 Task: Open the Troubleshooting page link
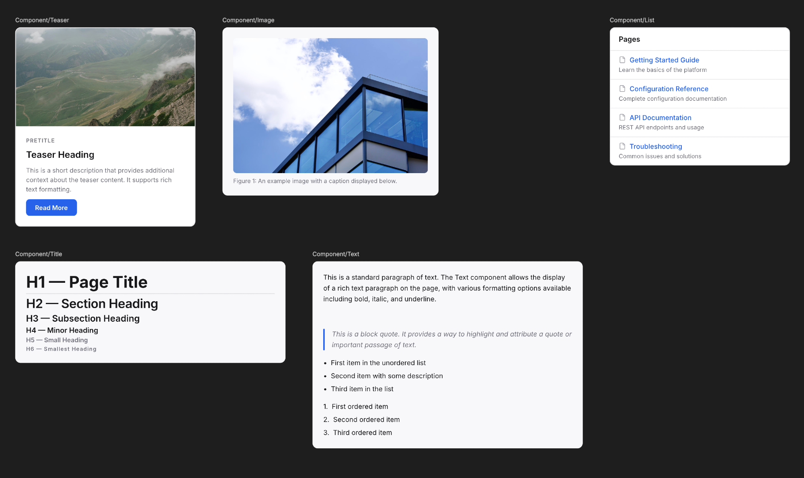pos(655,146)
